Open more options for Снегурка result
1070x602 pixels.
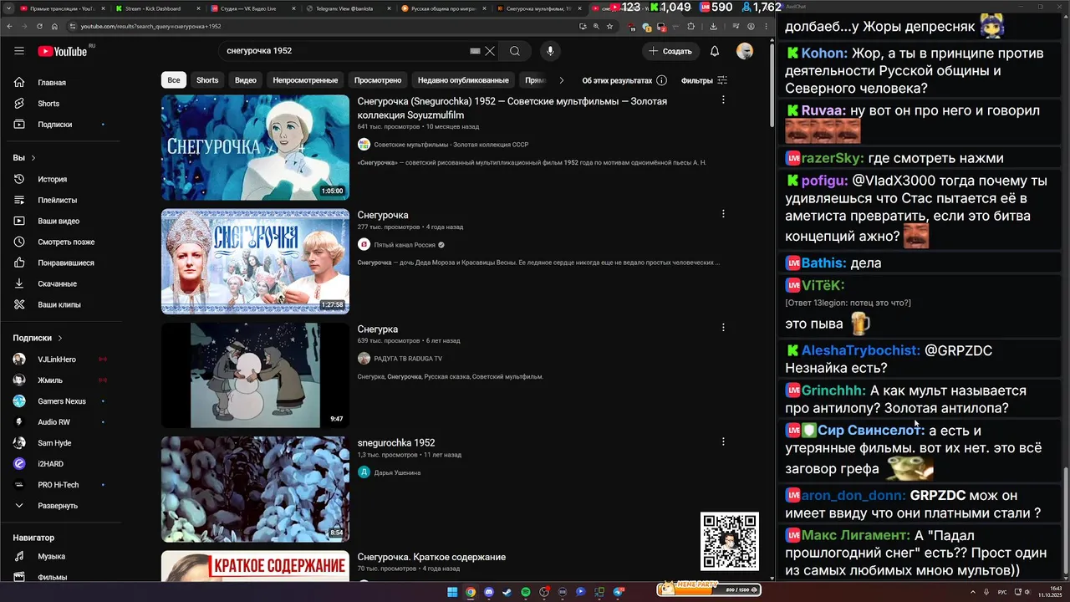coord(723,327)
